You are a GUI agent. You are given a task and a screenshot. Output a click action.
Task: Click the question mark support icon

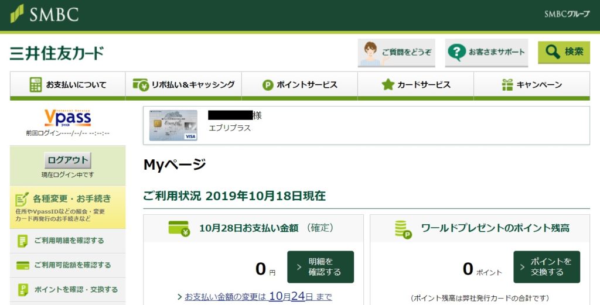tap(456, 52)
